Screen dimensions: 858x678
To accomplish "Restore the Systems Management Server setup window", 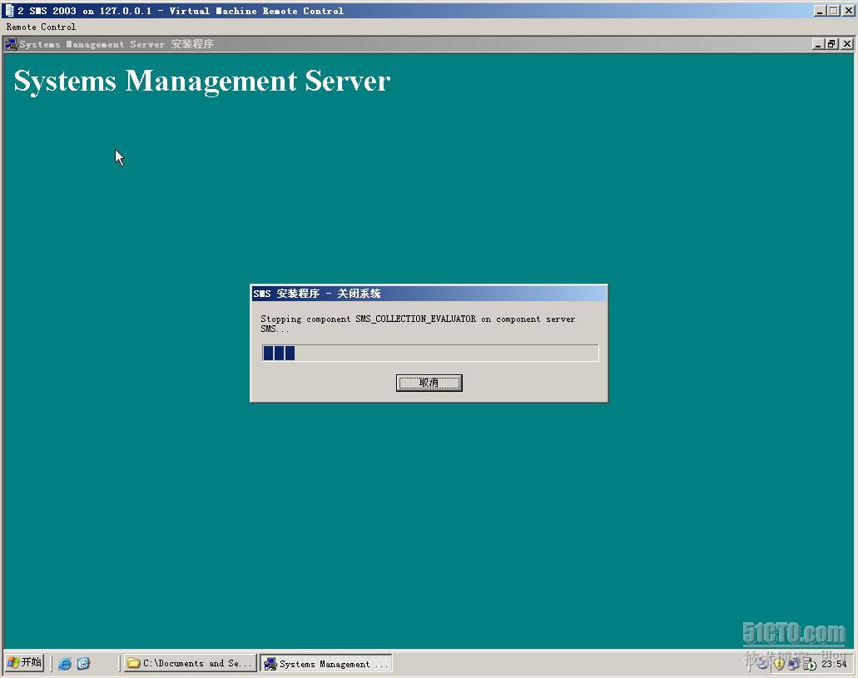I will (831, 44).
